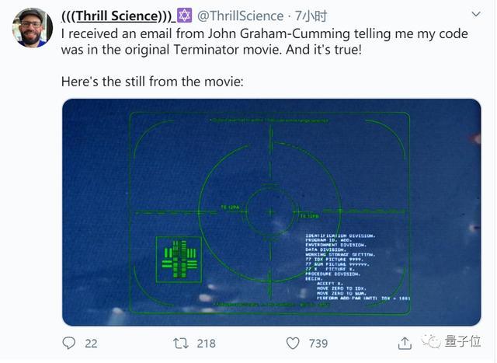Open the (((Thrill Science))) display name
The width and height of the screenshot is (497, 363).
[116, 15]
